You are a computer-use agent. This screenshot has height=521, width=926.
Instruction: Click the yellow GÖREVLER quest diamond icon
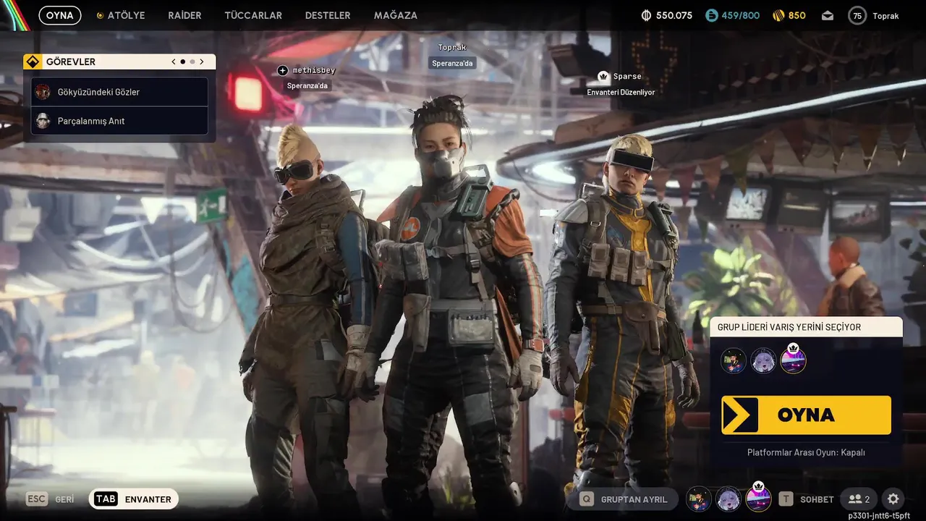33,62
